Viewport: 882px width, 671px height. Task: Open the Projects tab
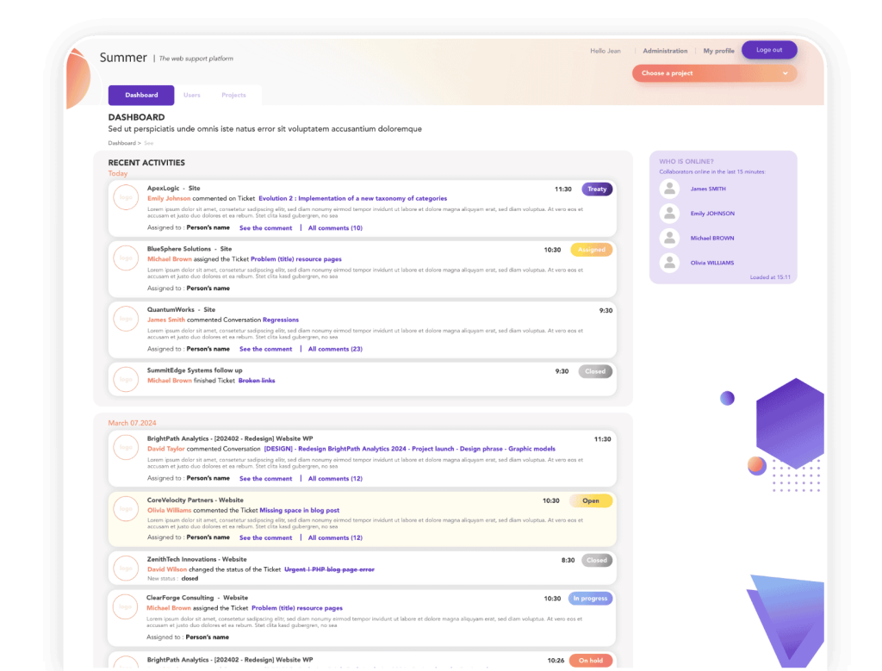[x=233, y=96]
